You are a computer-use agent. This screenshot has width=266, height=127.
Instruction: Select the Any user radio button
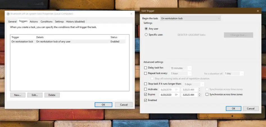(146, 29)
